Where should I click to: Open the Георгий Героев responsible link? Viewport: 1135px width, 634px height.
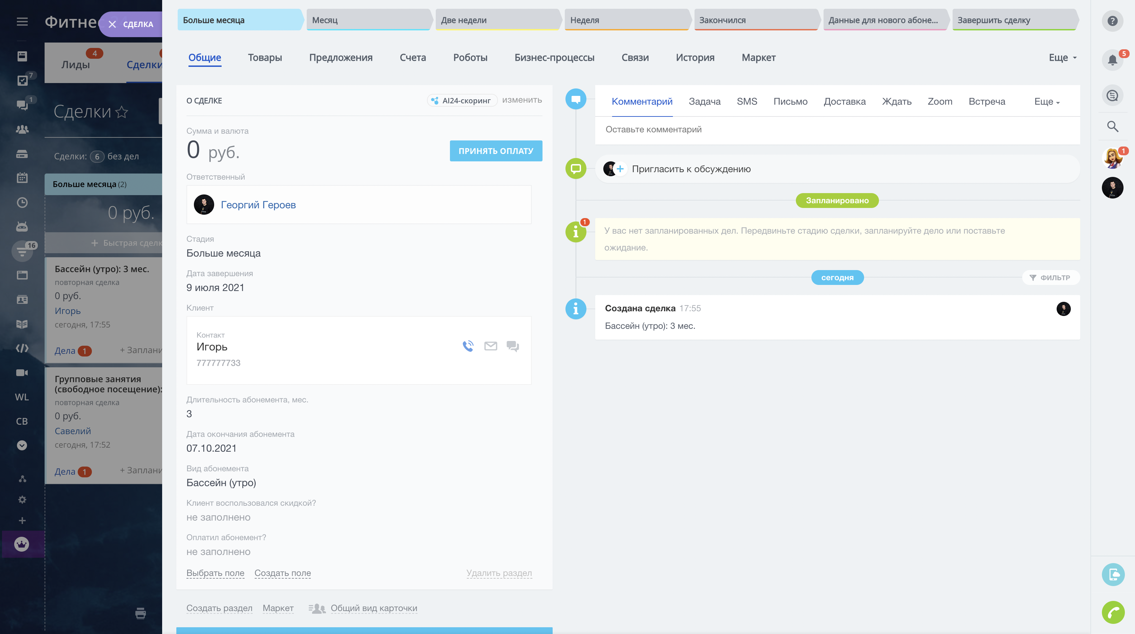pyautogui.click(x=258, y=205)
